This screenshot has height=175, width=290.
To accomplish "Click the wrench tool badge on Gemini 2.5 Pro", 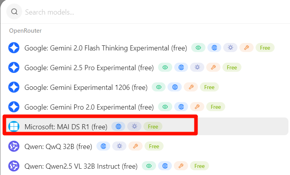I will tap(213, 67).
